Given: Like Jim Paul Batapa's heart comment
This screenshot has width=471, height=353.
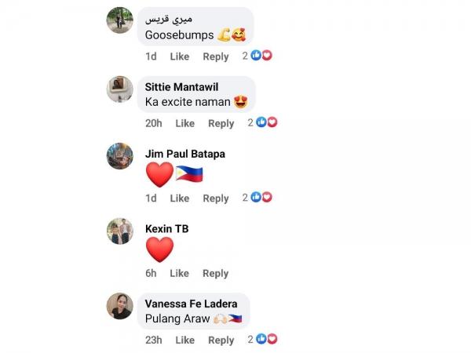Looking at the screenshot, I should (x=180, y=198).
